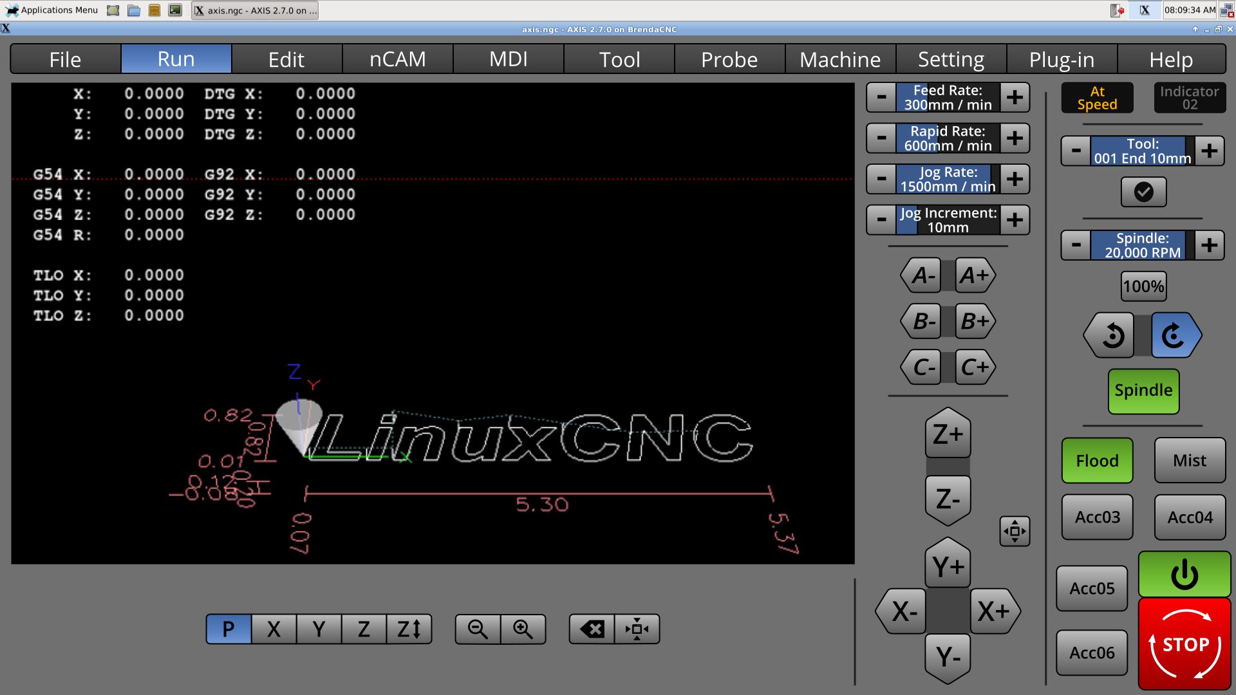Jog the C axis negative (C-)
1236x695 pixels.
921,367
